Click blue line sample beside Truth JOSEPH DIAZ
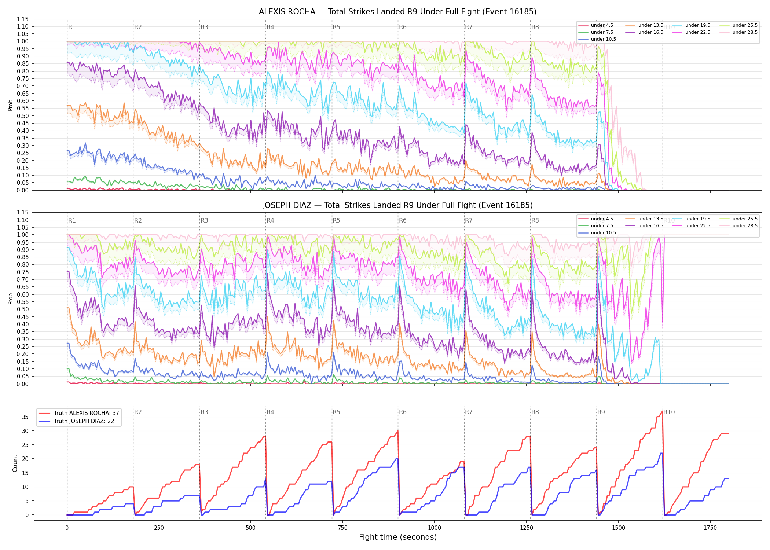Image resolution: width=770 pixels, height=550 pixels. (x=44, y=421)
